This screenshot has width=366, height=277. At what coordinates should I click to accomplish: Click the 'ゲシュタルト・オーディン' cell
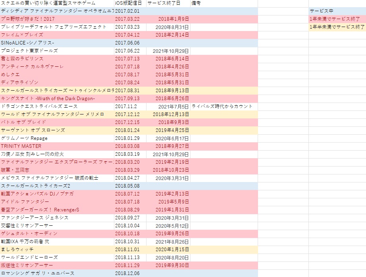point(57,234)
